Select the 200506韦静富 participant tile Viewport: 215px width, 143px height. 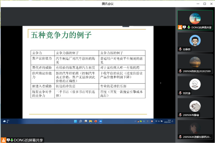pos(195,108)
